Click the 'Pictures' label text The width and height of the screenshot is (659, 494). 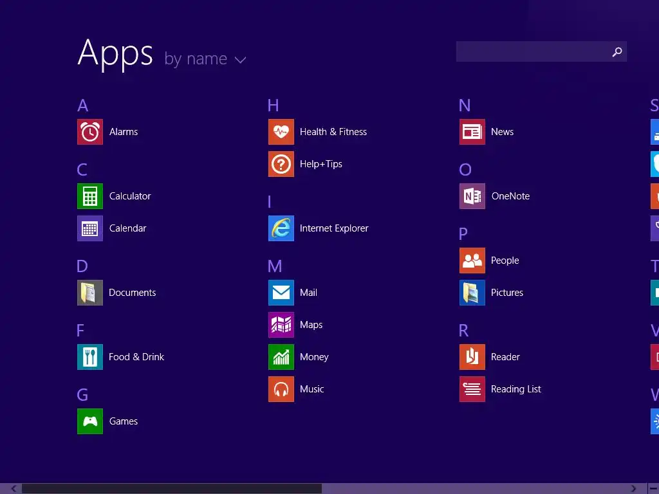507,293
